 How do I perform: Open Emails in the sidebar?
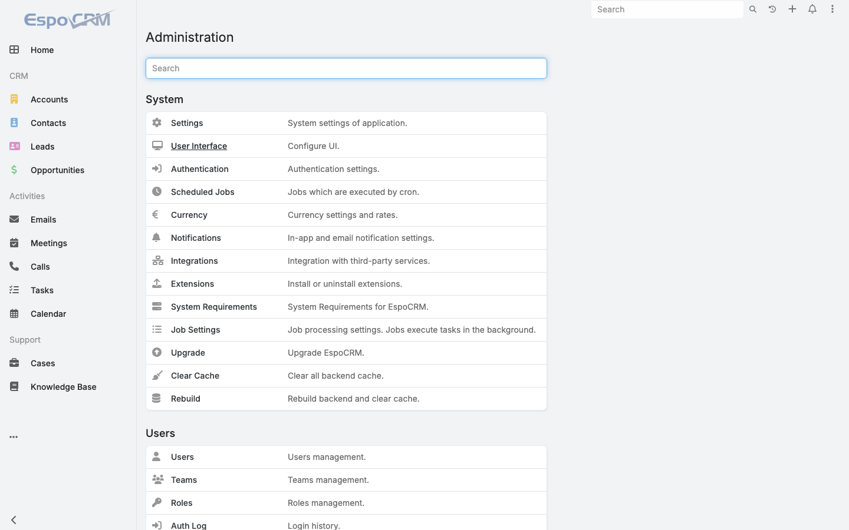click(x=68, y=220)
